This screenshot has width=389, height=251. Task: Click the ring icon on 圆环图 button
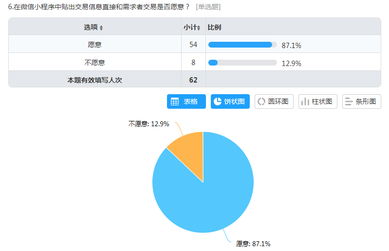(261, 101)
